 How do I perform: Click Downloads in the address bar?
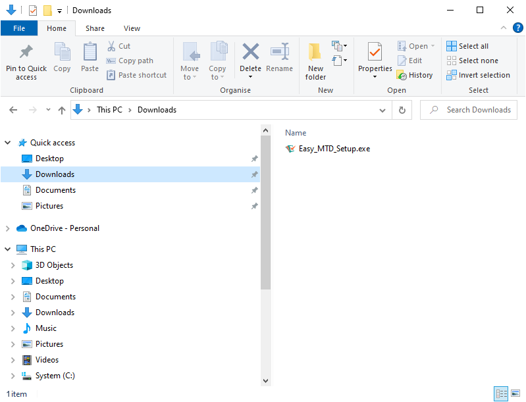[x=157, y=110]
